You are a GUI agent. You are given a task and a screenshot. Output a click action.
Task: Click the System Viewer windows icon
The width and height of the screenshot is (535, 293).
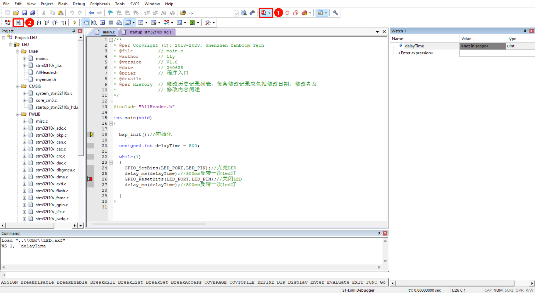[x=192, y=23]
